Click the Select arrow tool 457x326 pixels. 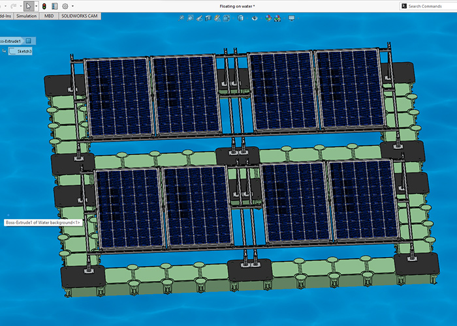point(28,6)
